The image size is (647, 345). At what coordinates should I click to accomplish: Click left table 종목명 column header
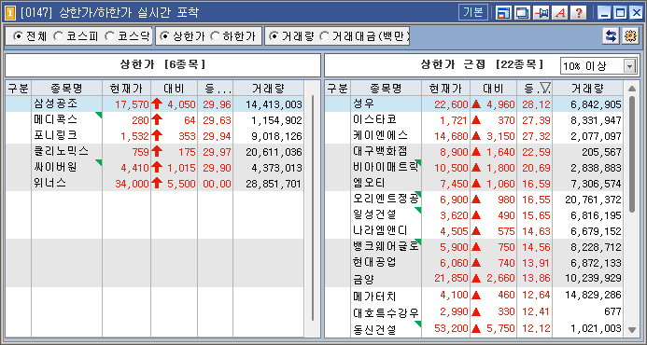point(67,89)
